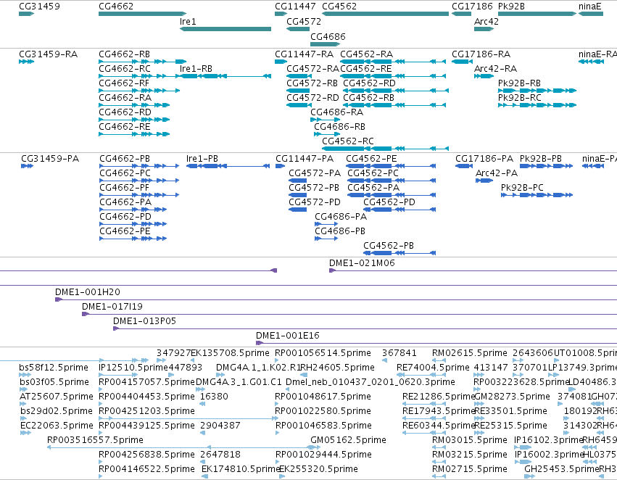Select the CG4662 gene label
Viewport: 617px width, 480px height.
tap(116, 7)
